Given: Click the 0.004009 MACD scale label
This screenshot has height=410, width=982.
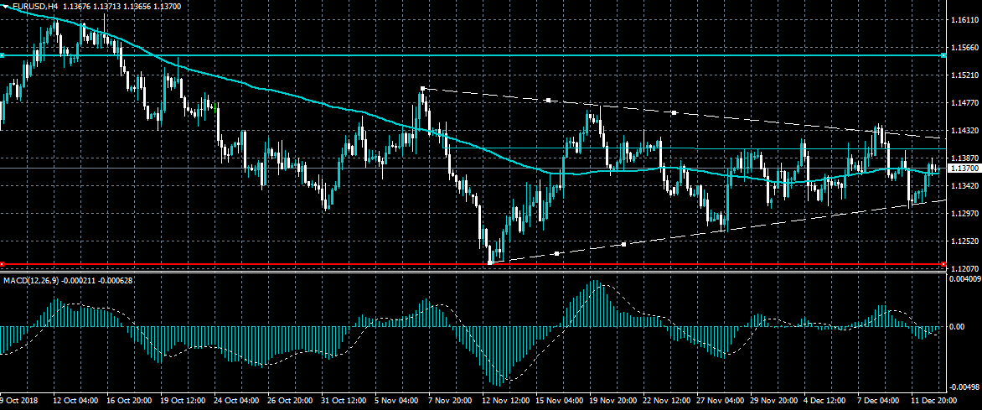Looking at the screenshot, I should (965, 278).
